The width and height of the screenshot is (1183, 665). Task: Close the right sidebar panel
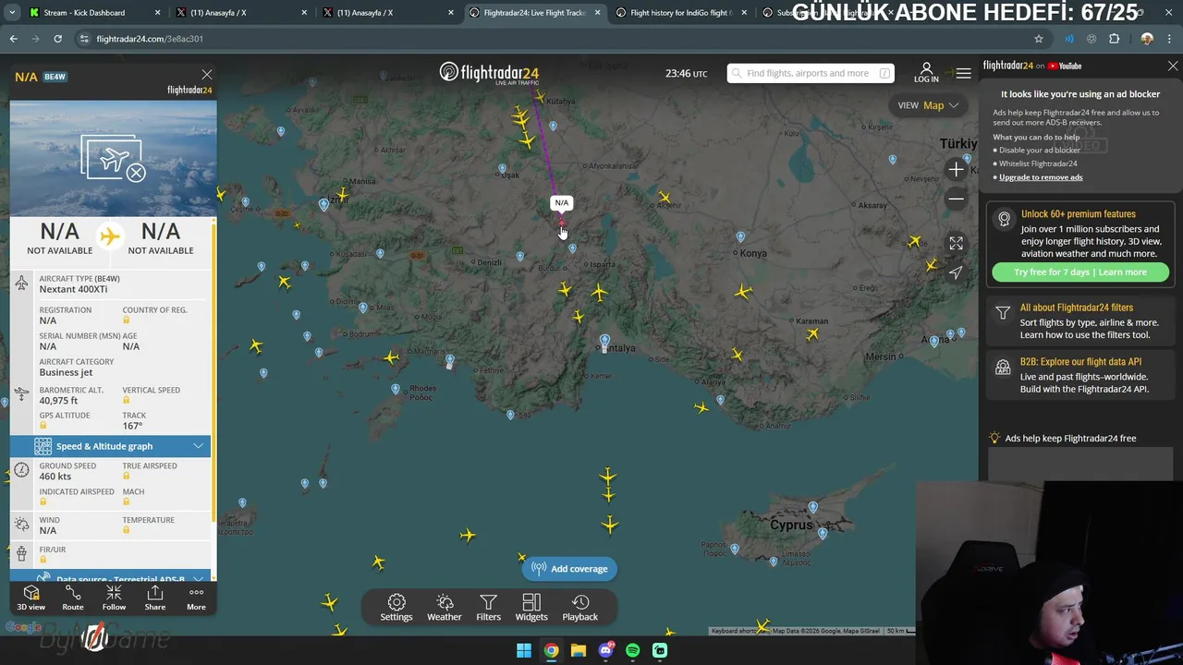tap(1173, 66)
